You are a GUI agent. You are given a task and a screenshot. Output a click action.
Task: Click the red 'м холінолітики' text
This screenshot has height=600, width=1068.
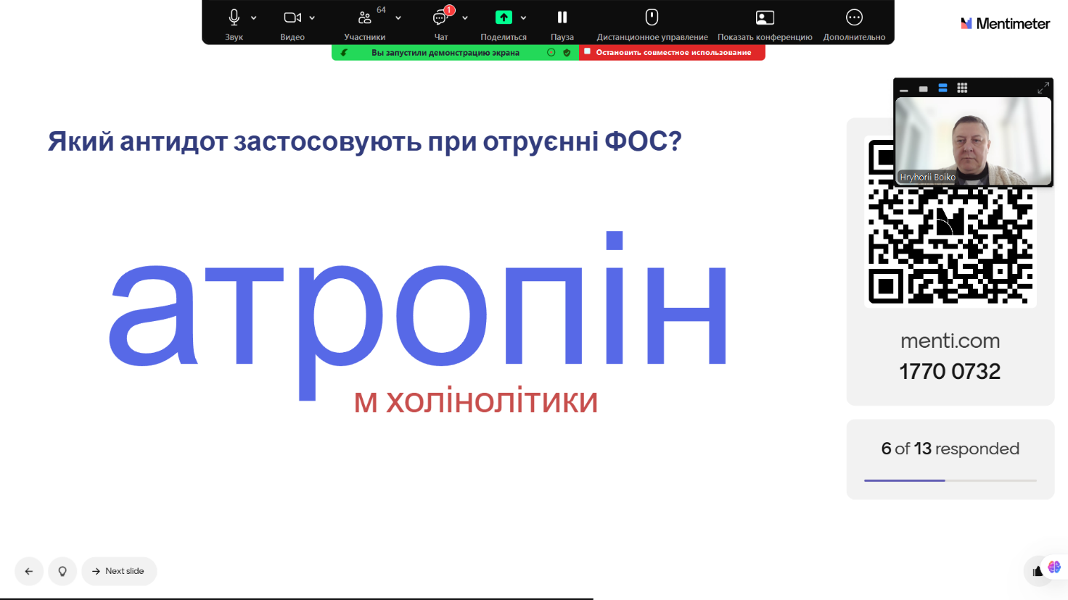click(476, 401)
